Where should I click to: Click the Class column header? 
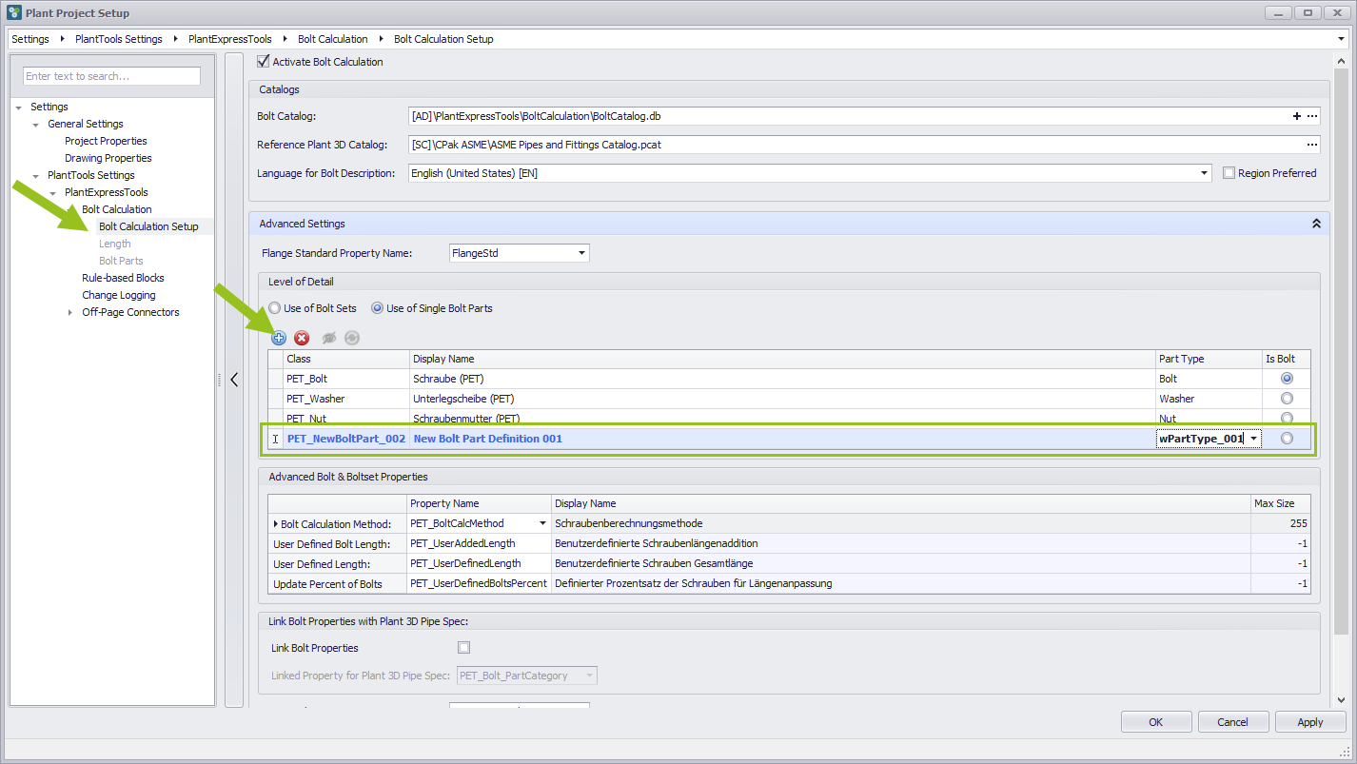(346, 359)
